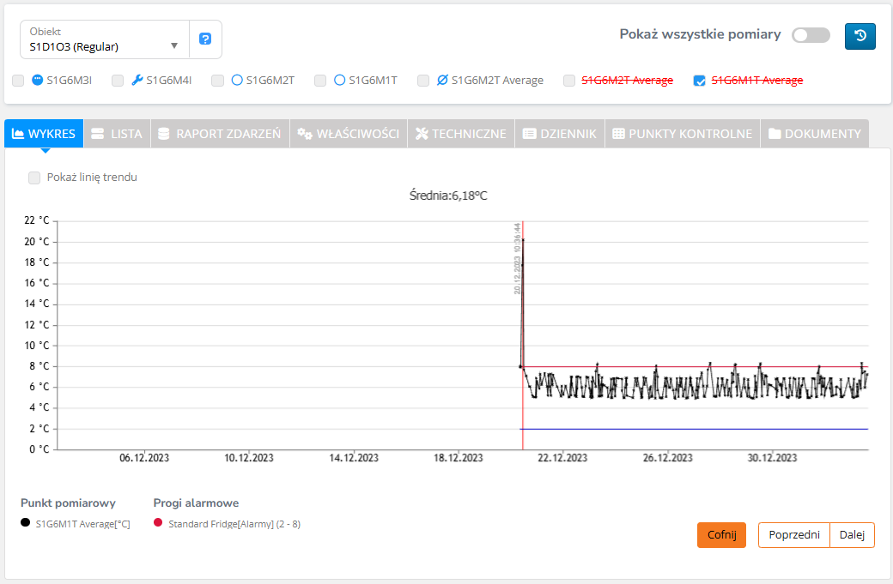
Task: Click the history clock button
Action: pos(860,36)
